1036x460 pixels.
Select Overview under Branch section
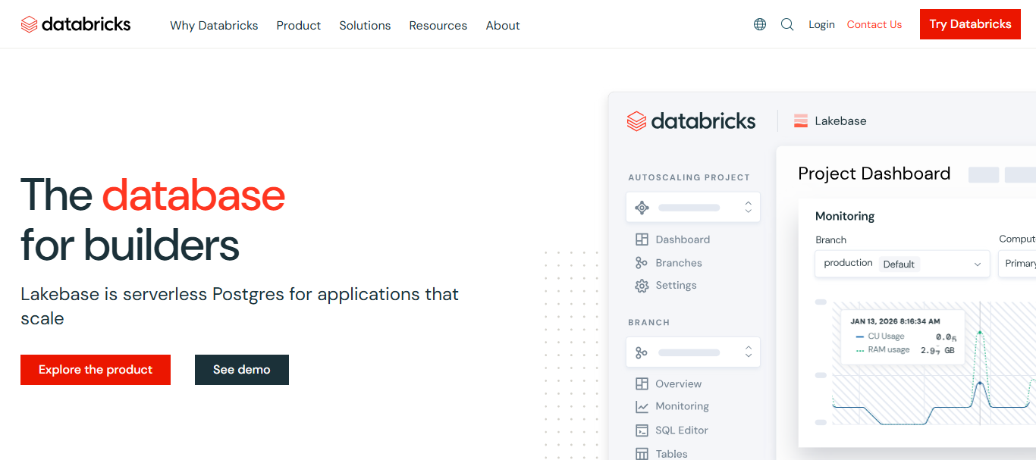click(x=679, y=384)
